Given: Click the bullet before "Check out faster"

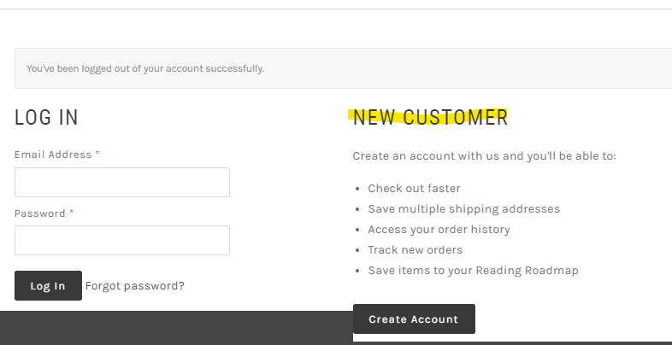Looking at the screenshot, I should [357, 189].
